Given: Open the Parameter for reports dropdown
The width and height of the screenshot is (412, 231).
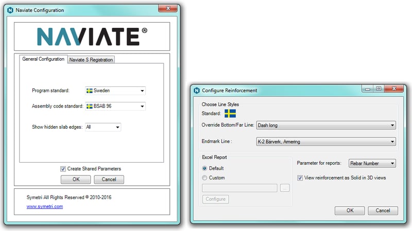Looking at the screenshot, I should click(372, 163).
